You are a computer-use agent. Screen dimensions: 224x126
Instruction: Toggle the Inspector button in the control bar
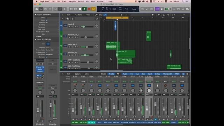coord(41,9)
